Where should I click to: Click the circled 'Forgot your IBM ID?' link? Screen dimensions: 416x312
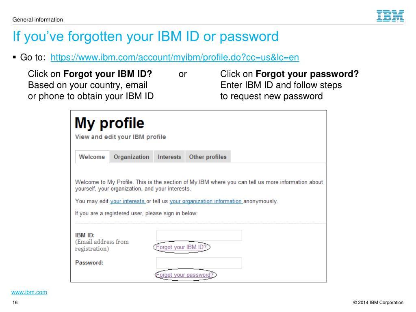click(x=182, y=247)
